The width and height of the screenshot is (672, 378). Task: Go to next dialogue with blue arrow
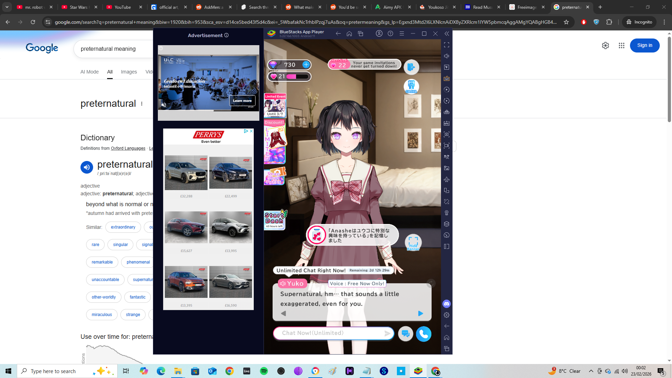click(x=421, y=314)
